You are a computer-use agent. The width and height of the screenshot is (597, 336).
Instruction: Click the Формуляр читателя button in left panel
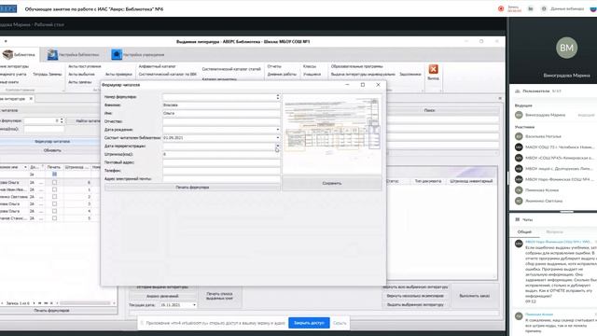click(52, 141)
